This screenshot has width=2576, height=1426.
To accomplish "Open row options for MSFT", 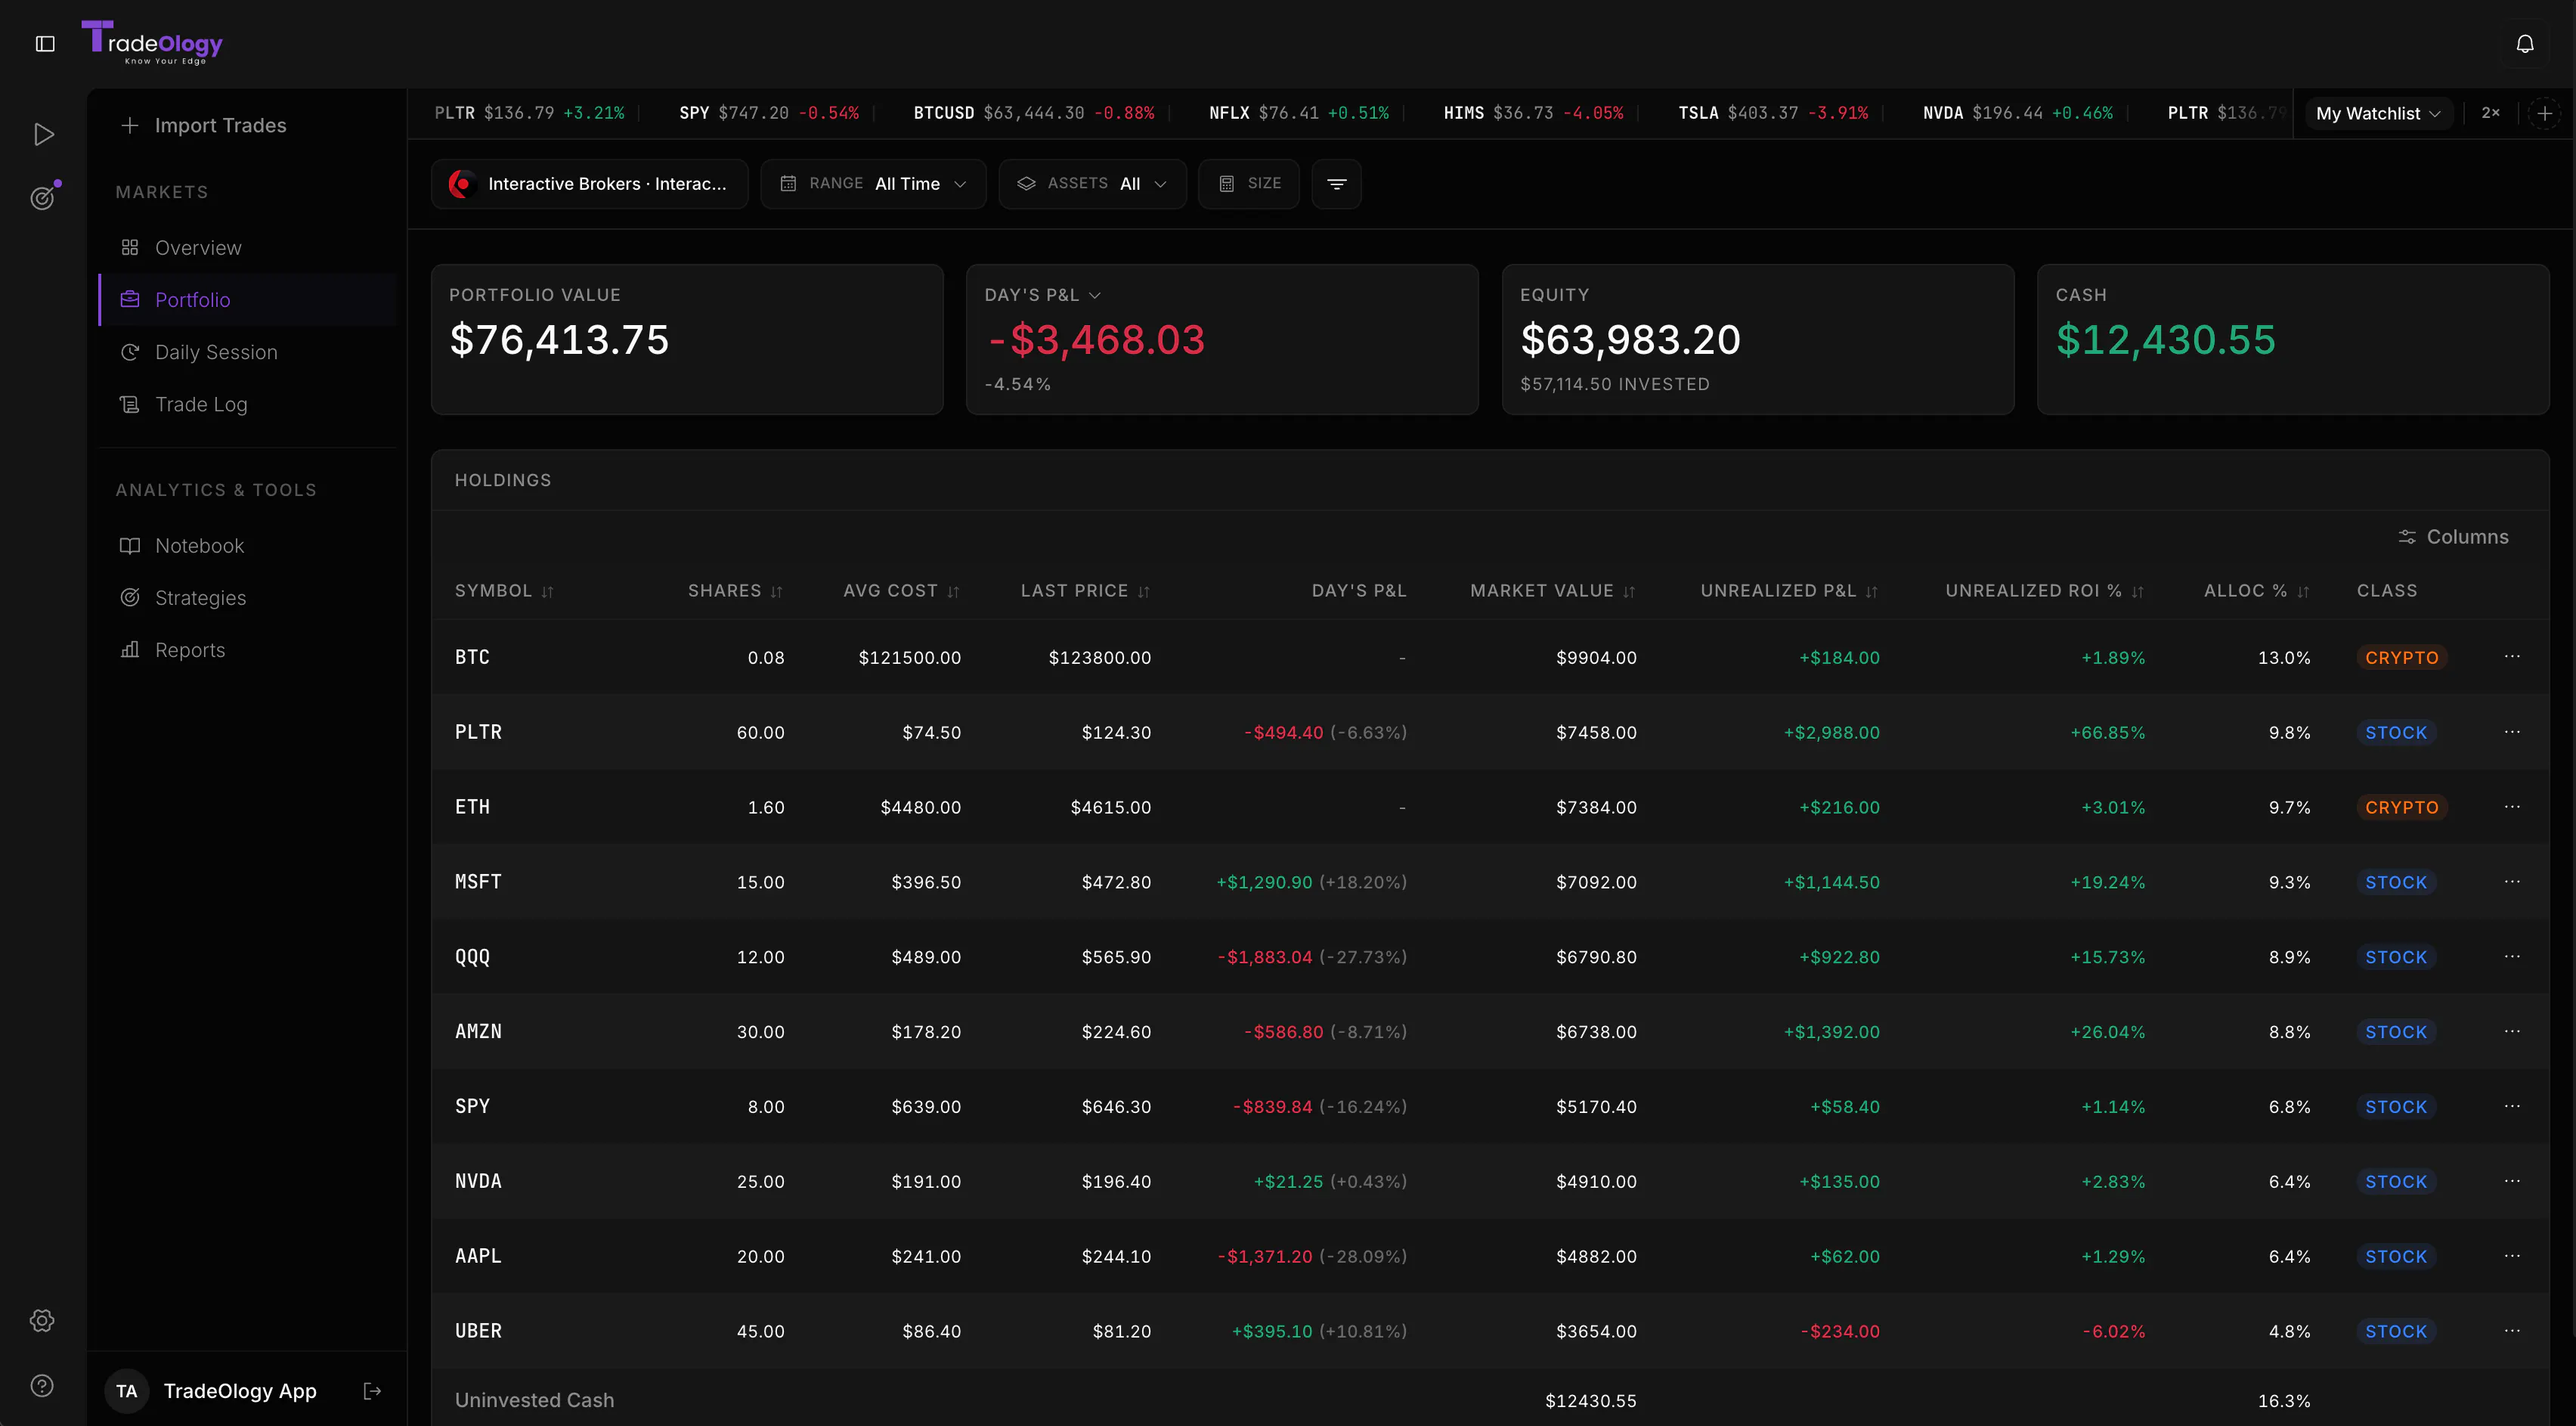I will pos(2512,882).
